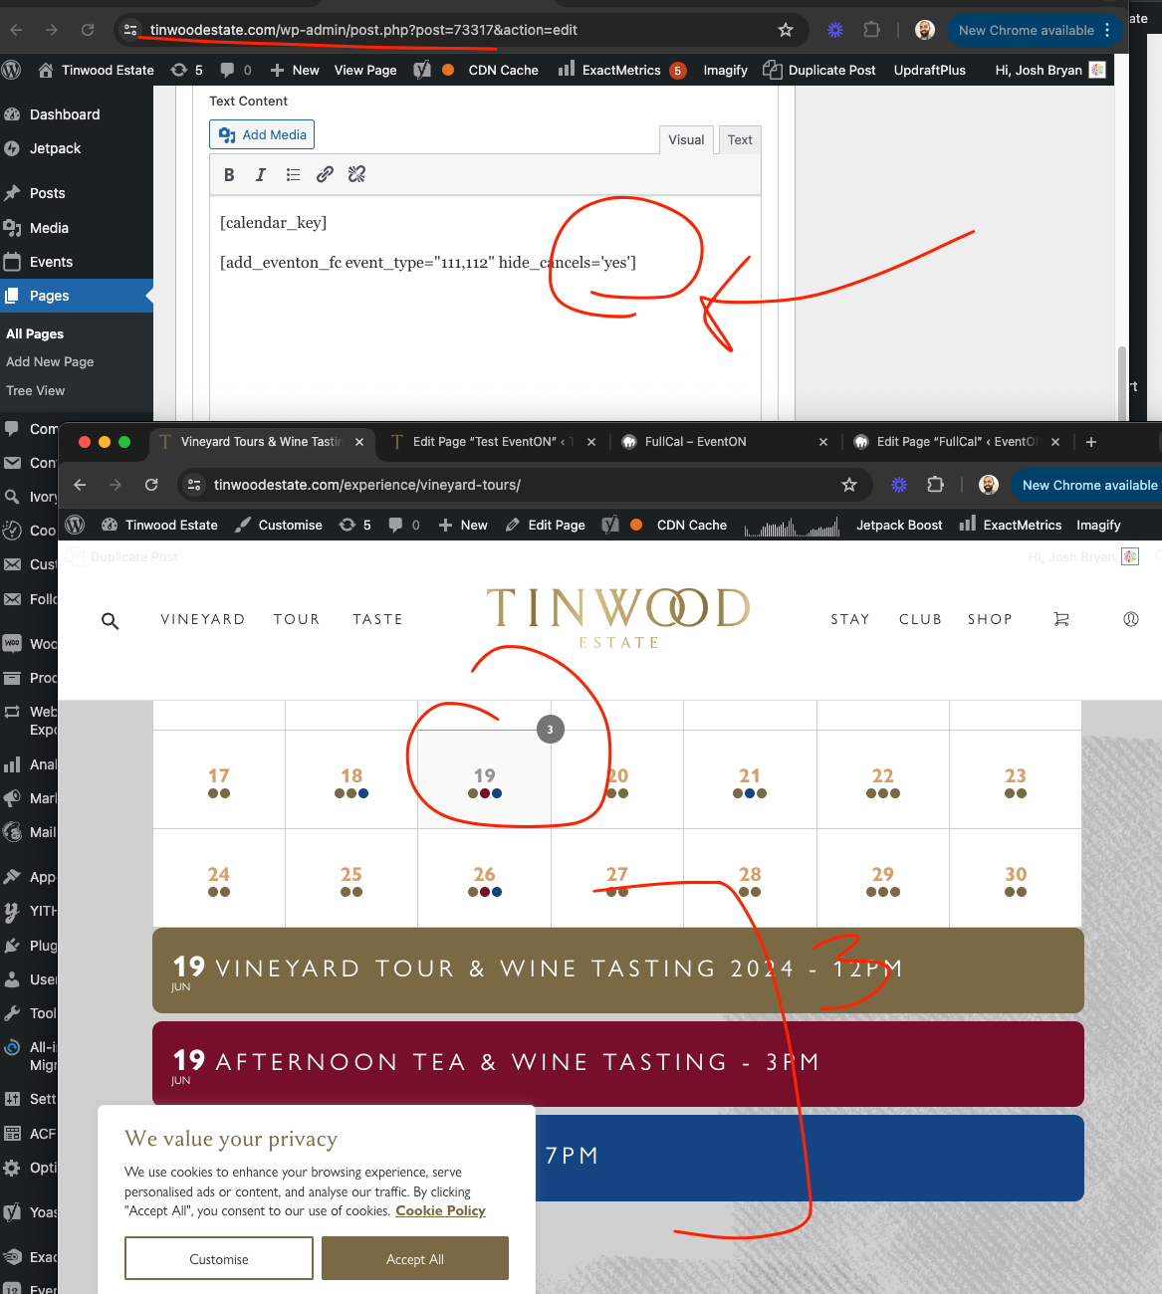Select calendar date 22
This screenshot has width=1162, height=1294.
click(883, 779)
